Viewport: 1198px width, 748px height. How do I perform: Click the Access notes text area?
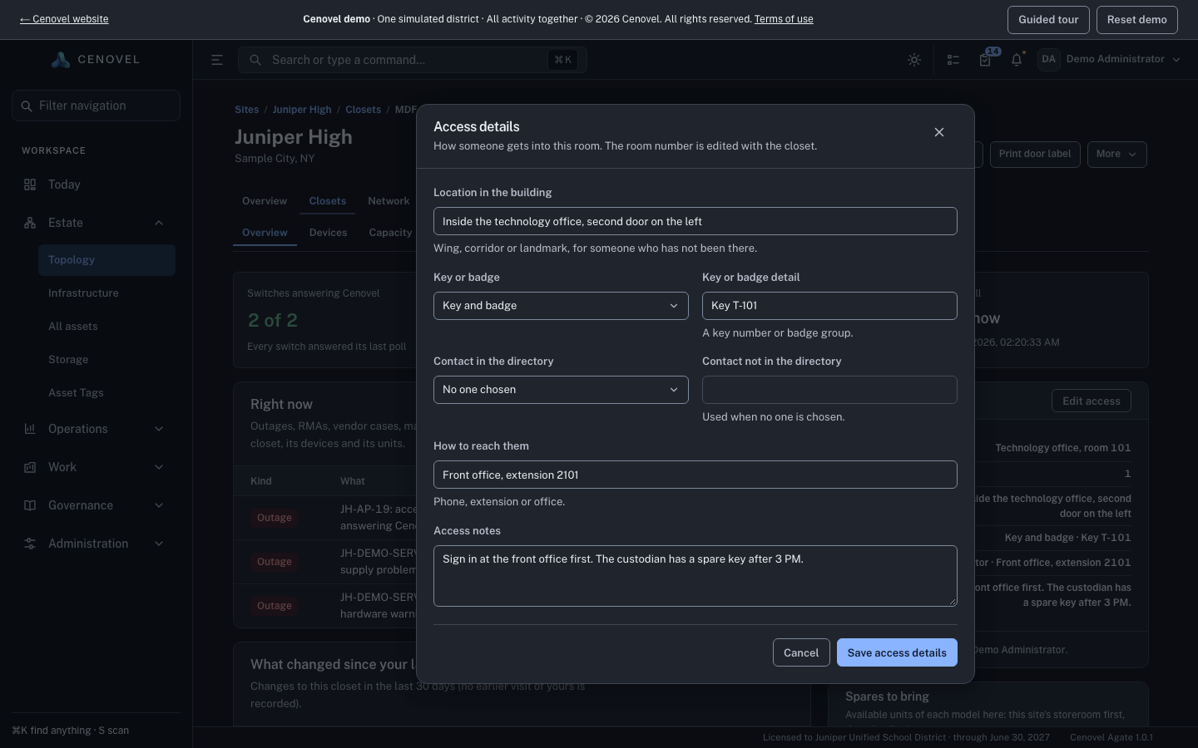[x=696, y=576]
